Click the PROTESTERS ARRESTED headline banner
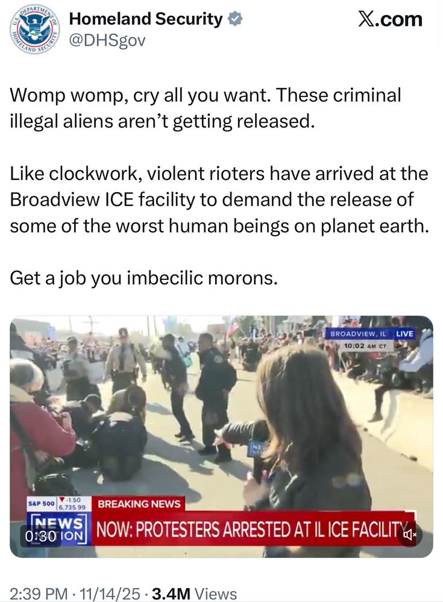Image resolution: width=443 pixels, height=602 pixels. click(252, 529)
